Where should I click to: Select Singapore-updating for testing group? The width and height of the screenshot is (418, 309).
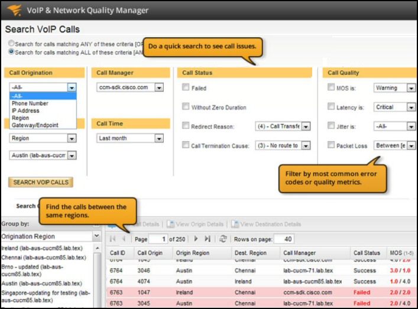[x=46, y=297]
